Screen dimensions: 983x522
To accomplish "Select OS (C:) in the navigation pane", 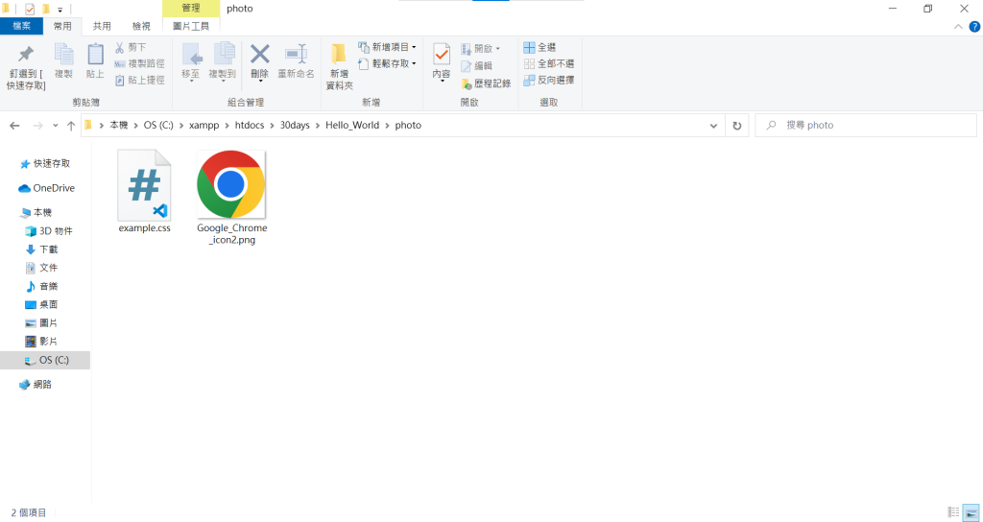I will [x=45, y=360].
